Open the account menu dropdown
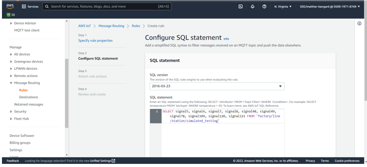This screenshot has height=167, width=367. [329, 7]
